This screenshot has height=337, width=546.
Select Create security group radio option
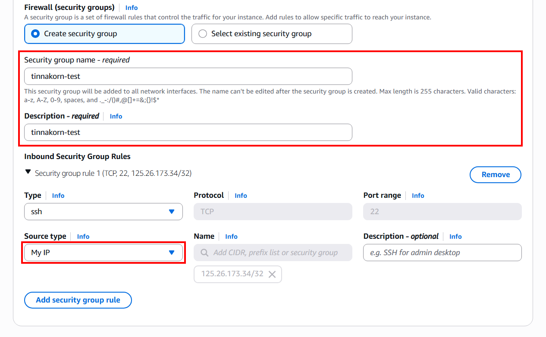[x=36, y=34]
